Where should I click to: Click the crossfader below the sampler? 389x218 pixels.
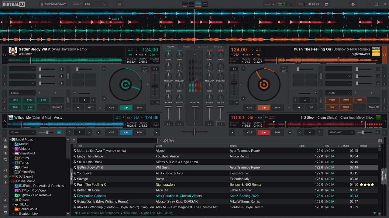pos(194,131)
